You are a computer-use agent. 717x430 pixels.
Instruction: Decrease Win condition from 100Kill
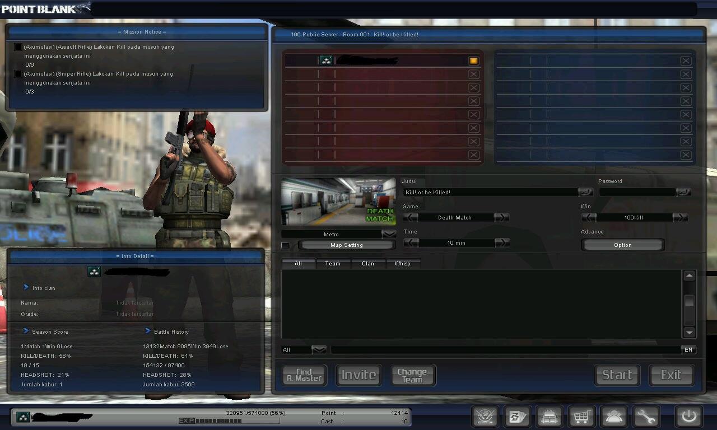[589, 217]
